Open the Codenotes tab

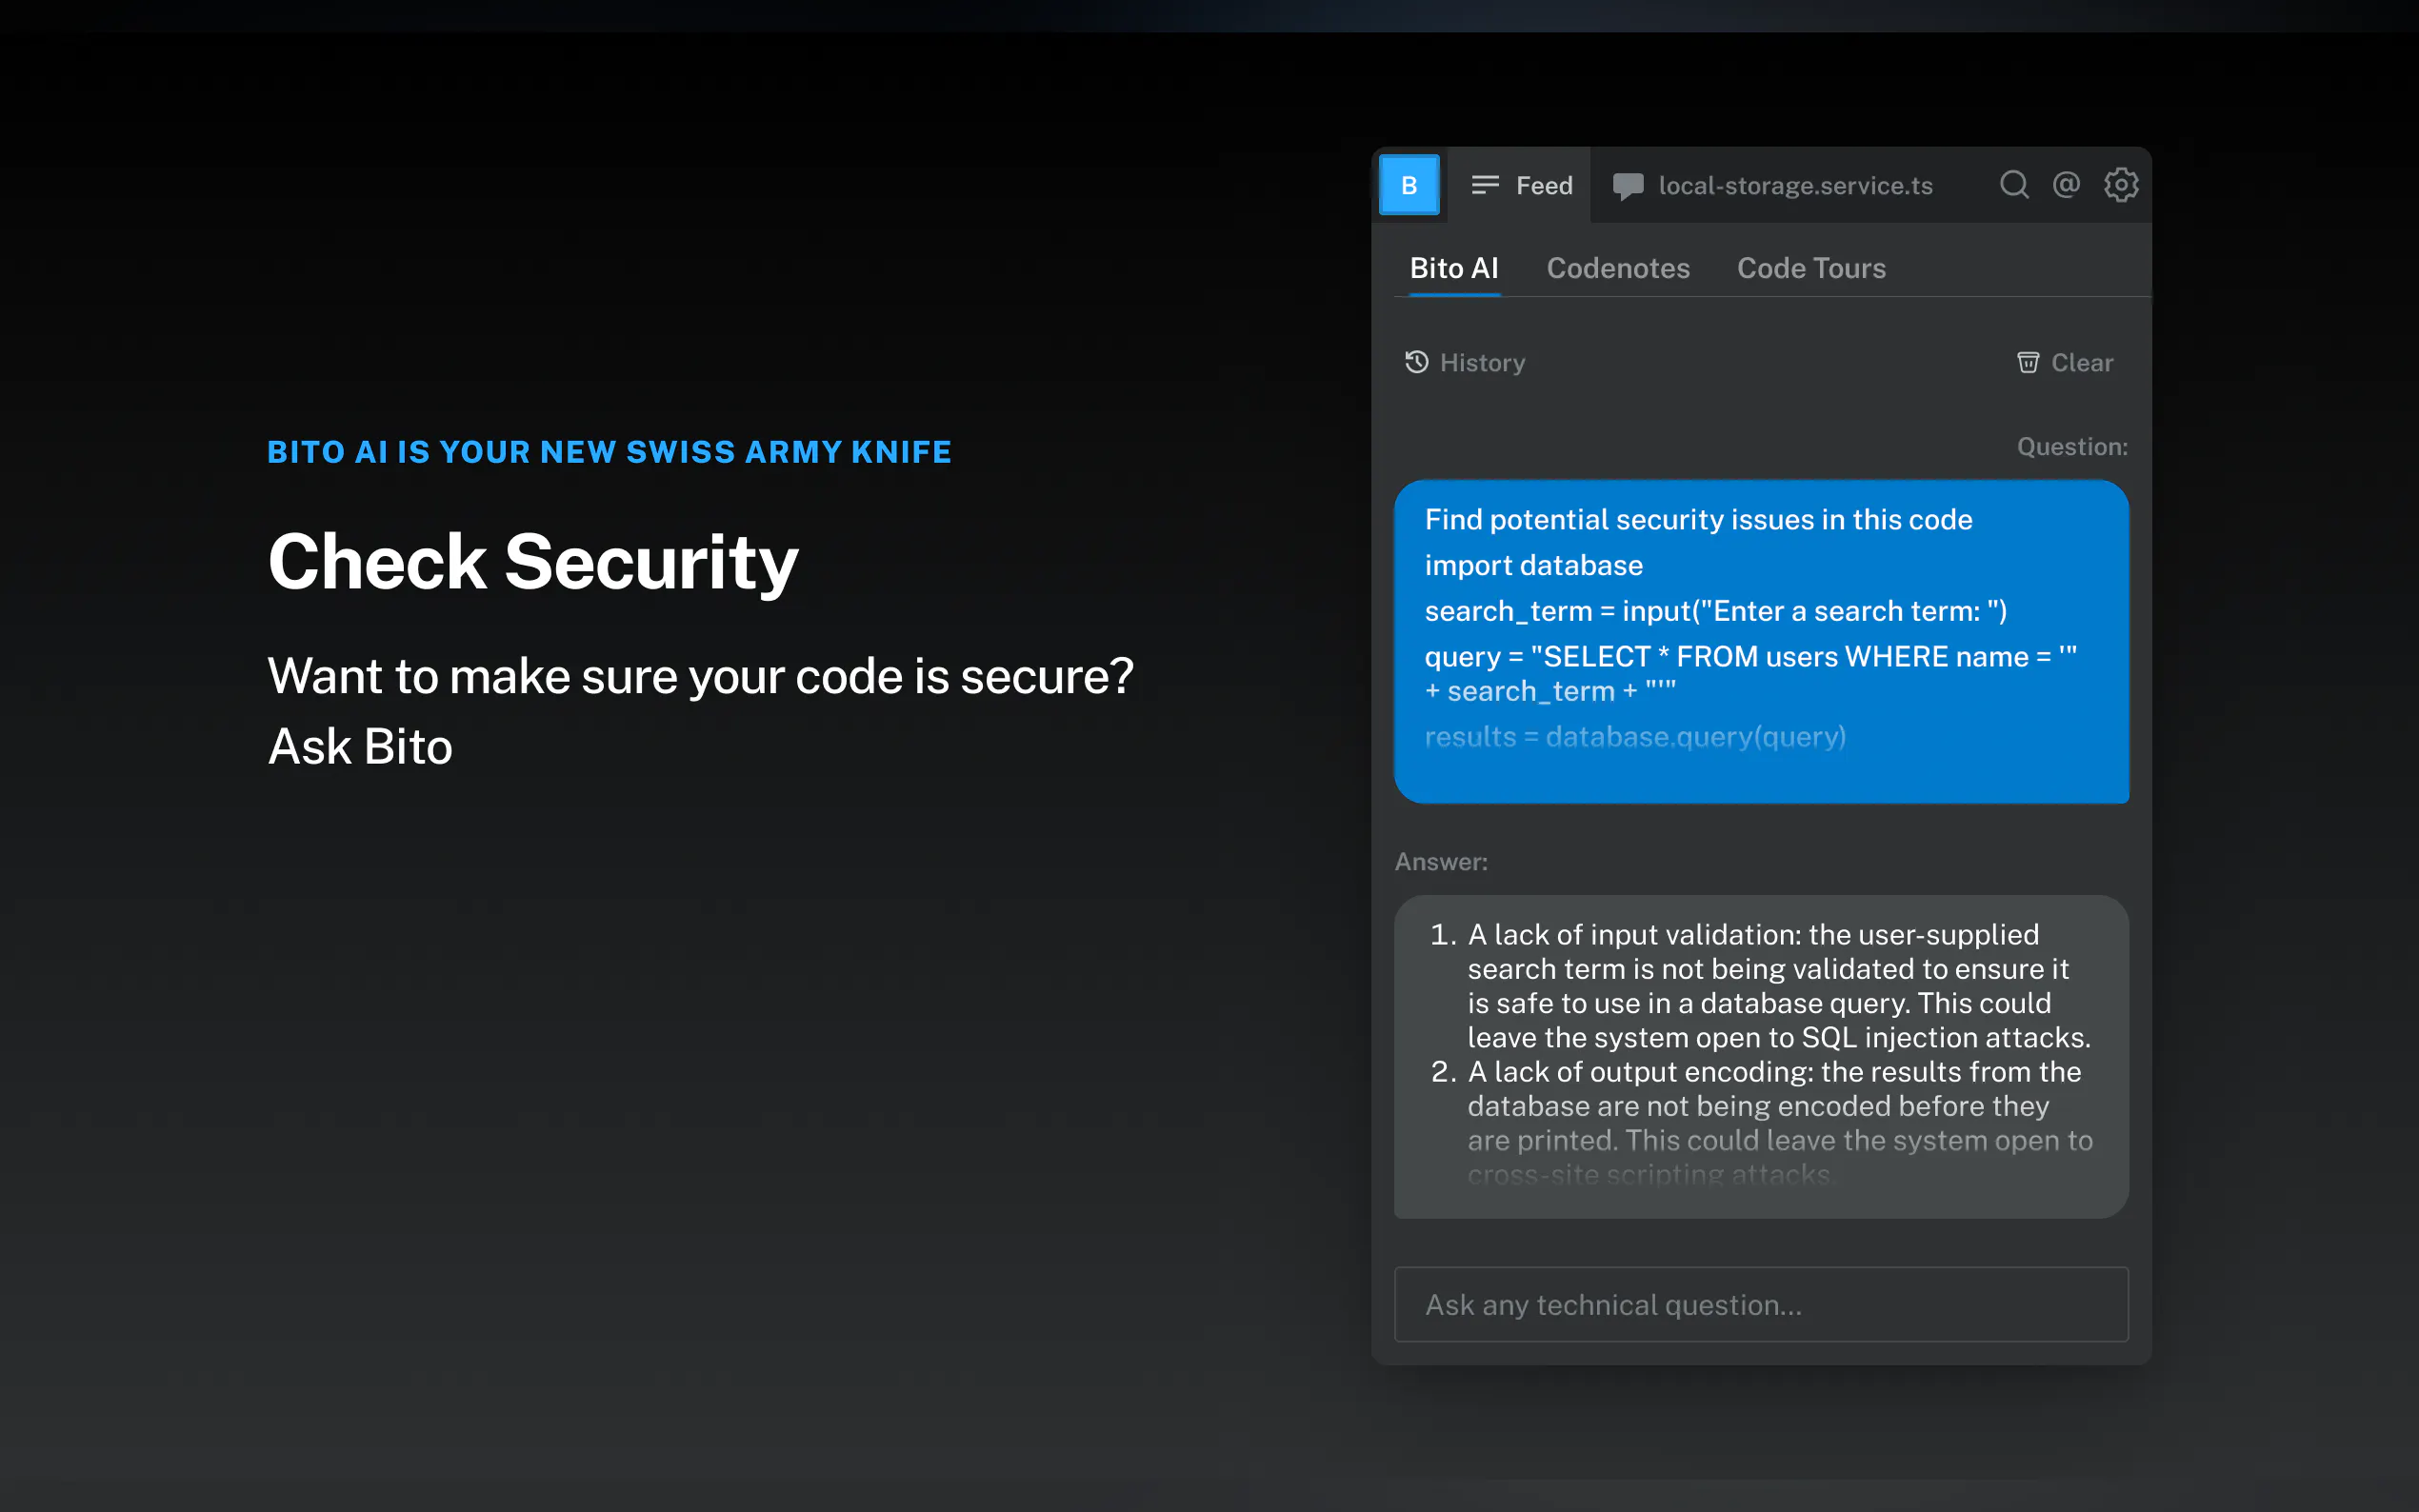click(x=1617, y=268)
